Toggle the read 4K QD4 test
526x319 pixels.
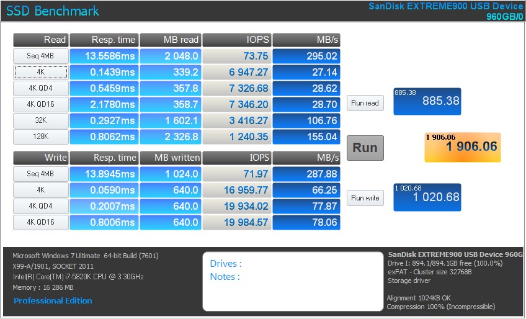40,88
